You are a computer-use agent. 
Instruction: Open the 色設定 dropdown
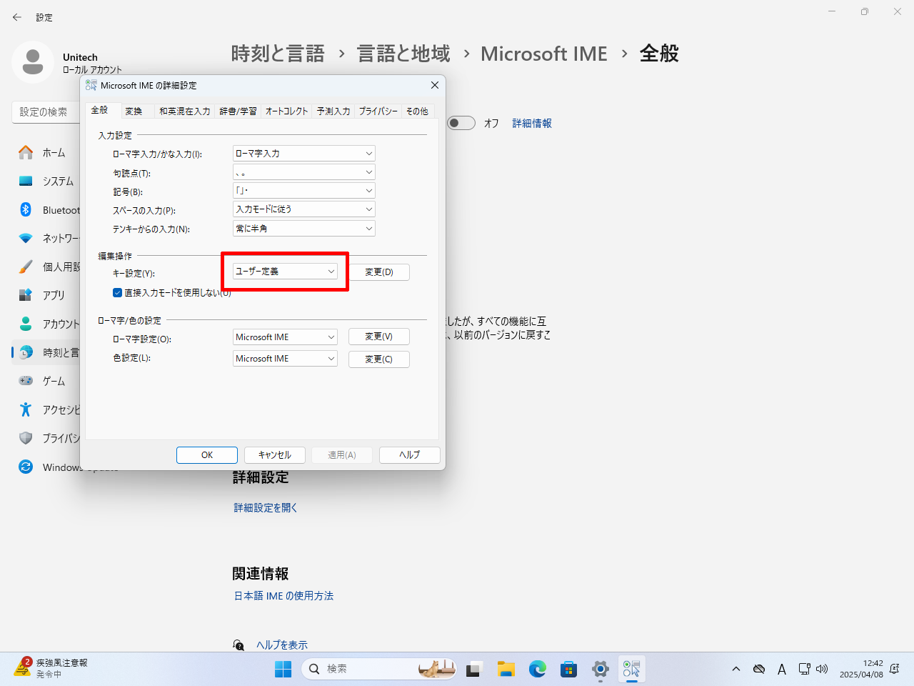286,359
